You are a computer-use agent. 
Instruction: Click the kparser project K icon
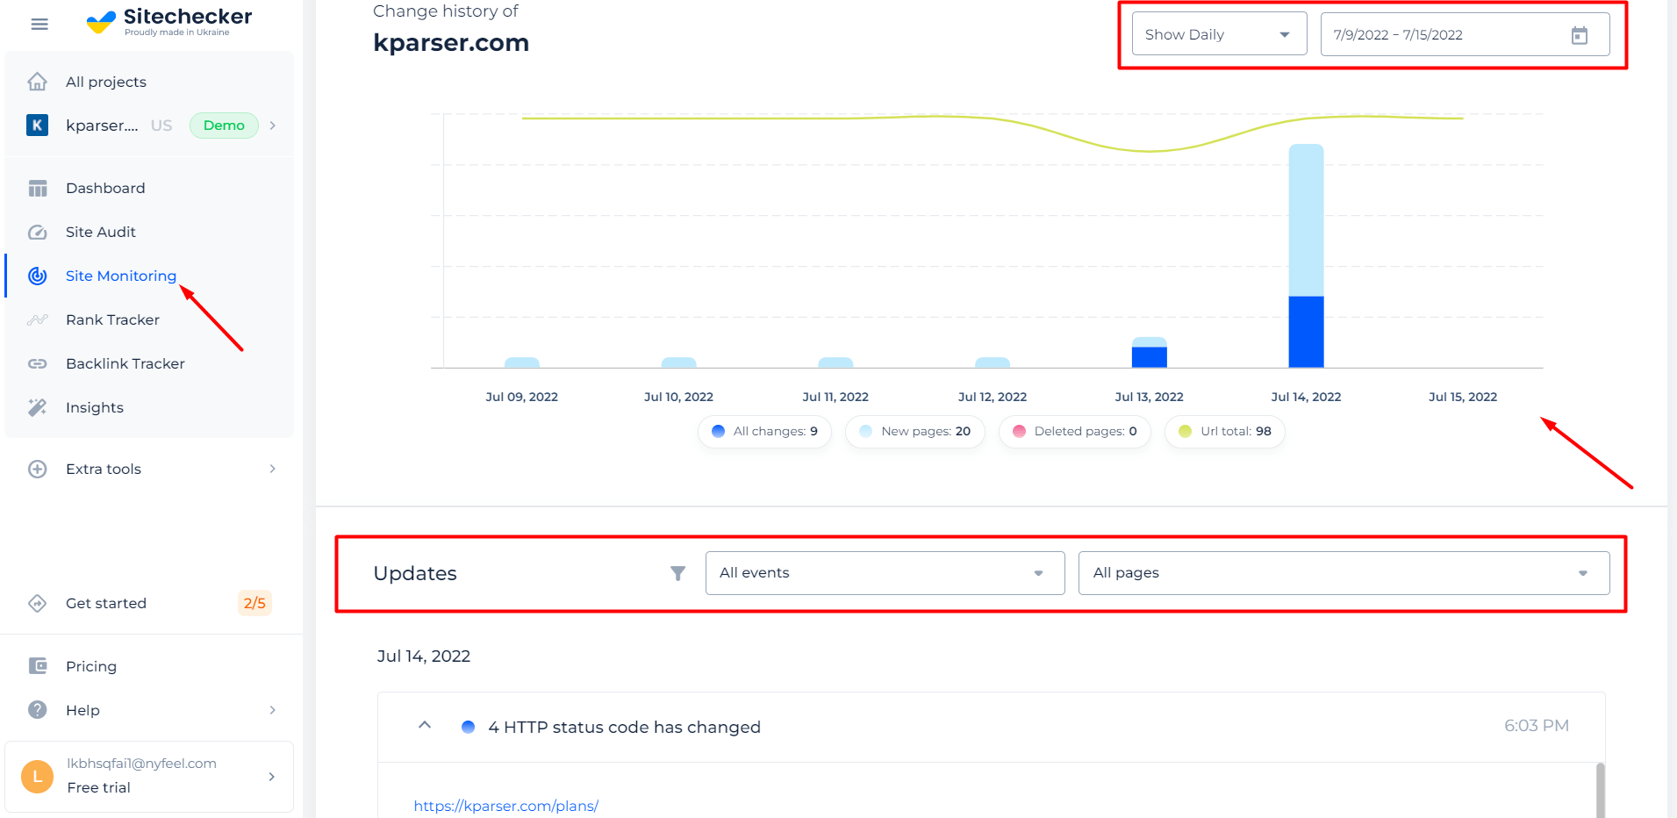[37, 126]
